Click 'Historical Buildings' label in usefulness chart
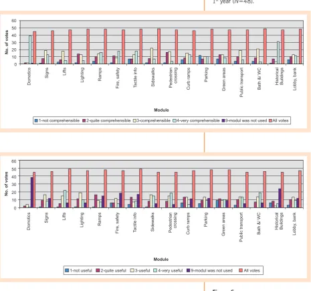The width and height of the screenshot is (311, 291). [279, 221]
